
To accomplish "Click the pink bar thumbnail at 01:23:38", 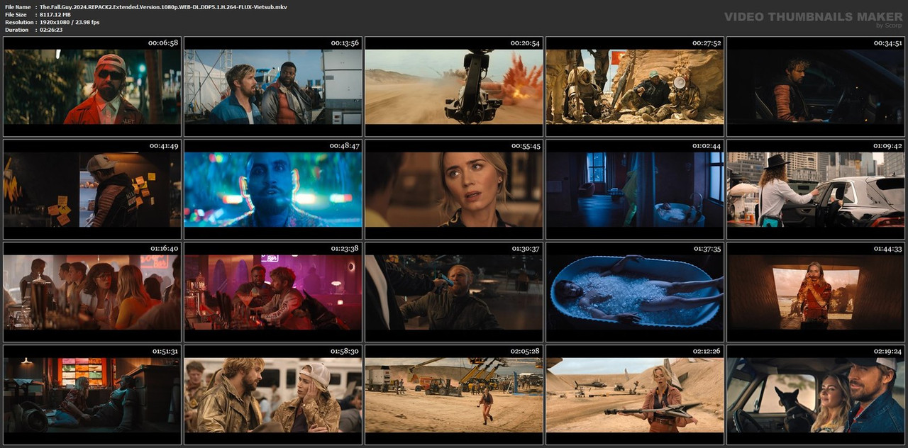I will 273,291.
